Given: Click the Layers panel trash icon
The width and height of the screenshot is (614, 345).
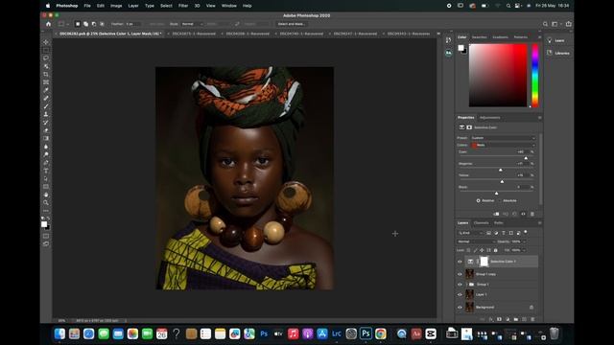Looking at the screenshot, I should pyautogui.click(x=532, y=319).
